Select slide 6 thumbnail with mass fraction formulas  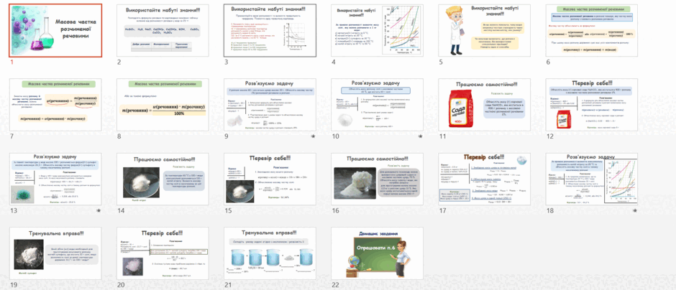click(x=591, y=31)
